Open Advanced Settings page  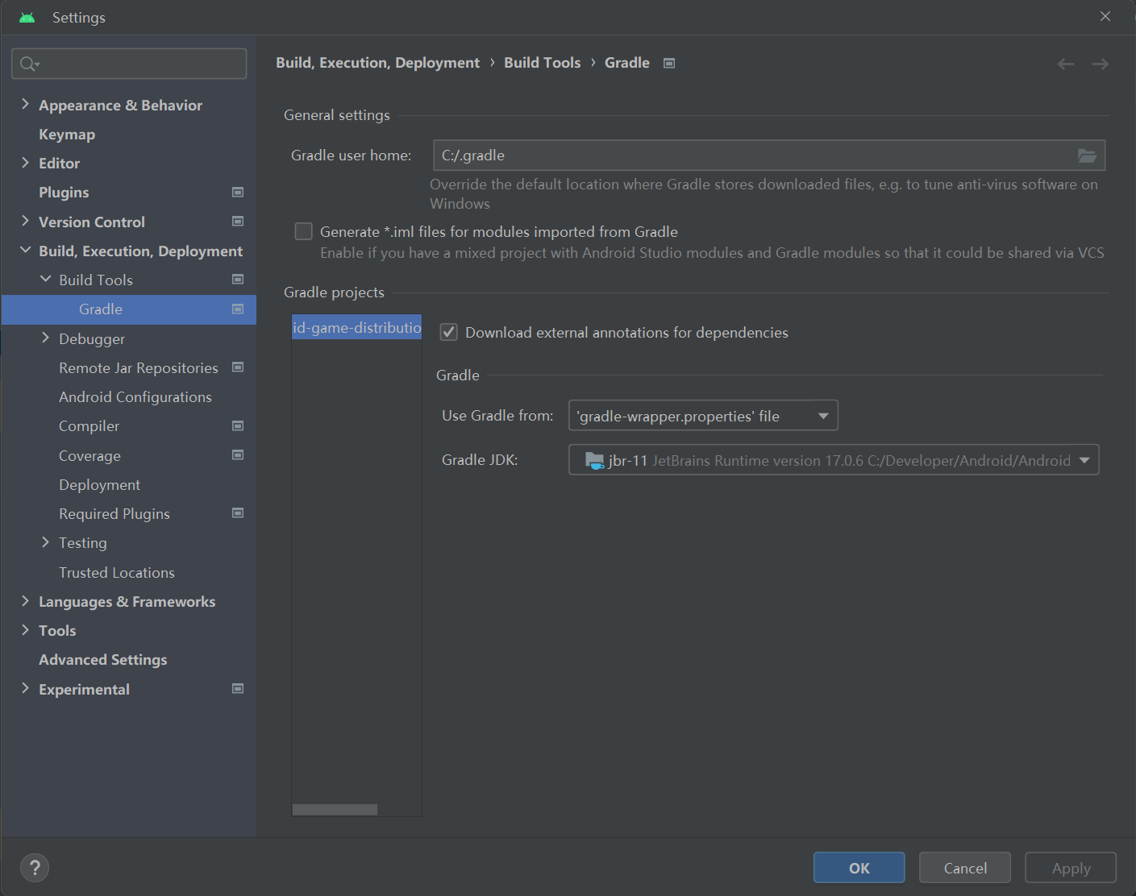click(x=103, y=660)
